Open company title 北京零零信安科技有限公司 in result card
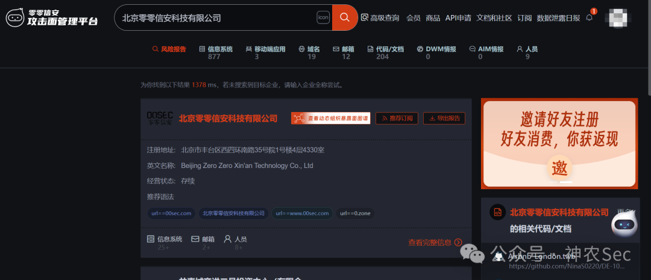Image resolution: width=651 pixels, height=280 pixels. click(x=228, y=119)
